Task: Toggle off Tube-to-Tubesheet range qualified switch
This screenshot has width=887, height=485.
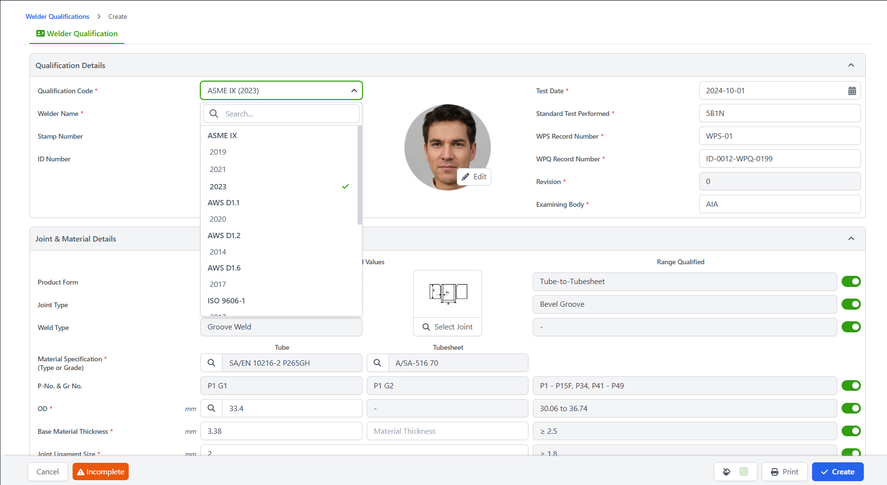Action: pyautogui.click(x=851, y=282)
